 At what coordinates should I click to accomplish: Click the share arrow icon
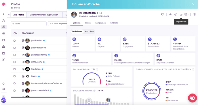point(170,14)
